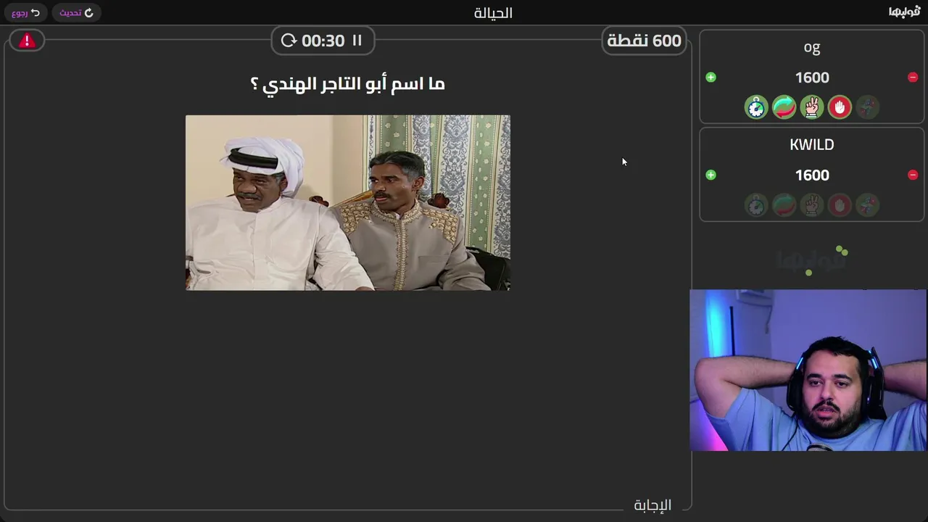Use KWILD's stopwatch timer power-up
Viewport: 928px width, 522px height.
pos(756,205)
